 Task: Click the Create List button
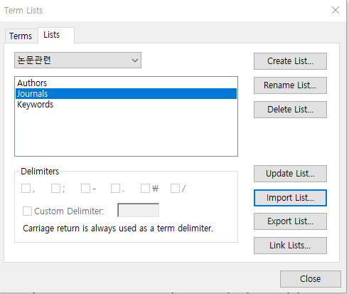click(x=290, y=61)
